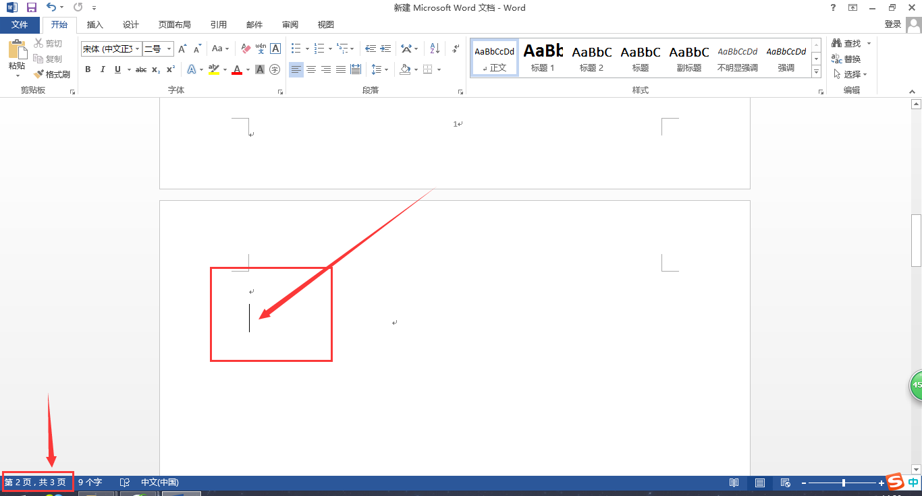Decrease paragraph indent
Screen dimensions: 922x496
point(371,49)
